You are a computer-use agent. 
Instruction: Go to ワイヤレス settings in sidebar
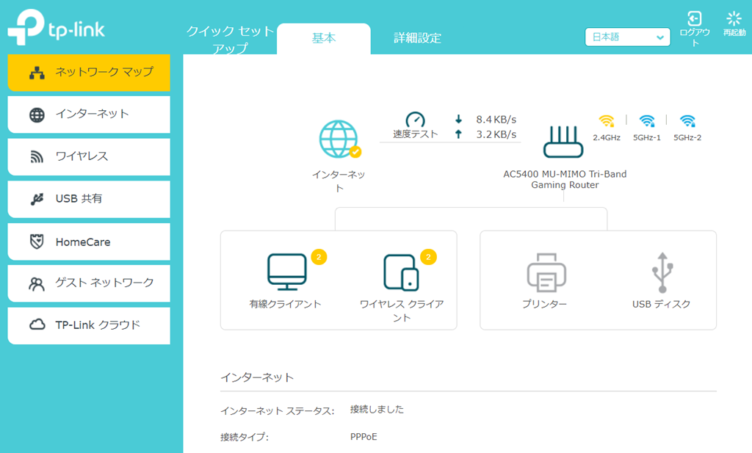coord(89,157)
